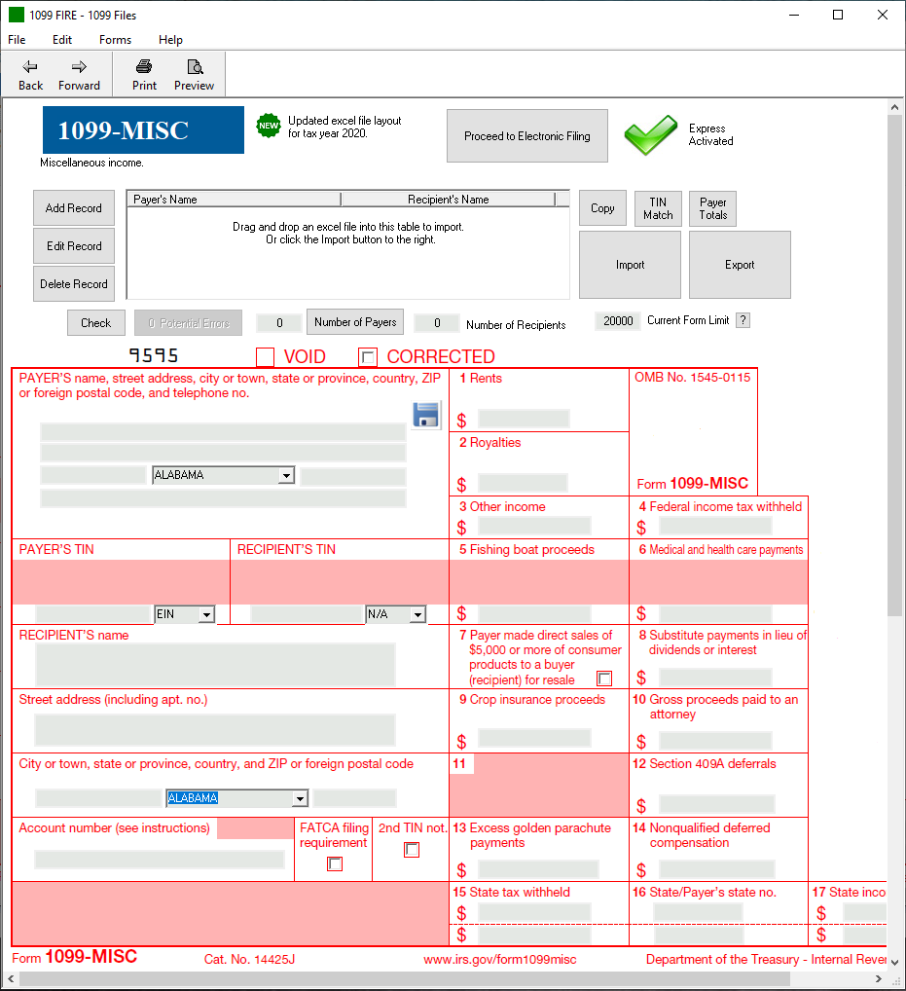Click the box 9 Crop insurance proceeds field
The height and width of the screenshot is (991, 906).
coord(534,738)
